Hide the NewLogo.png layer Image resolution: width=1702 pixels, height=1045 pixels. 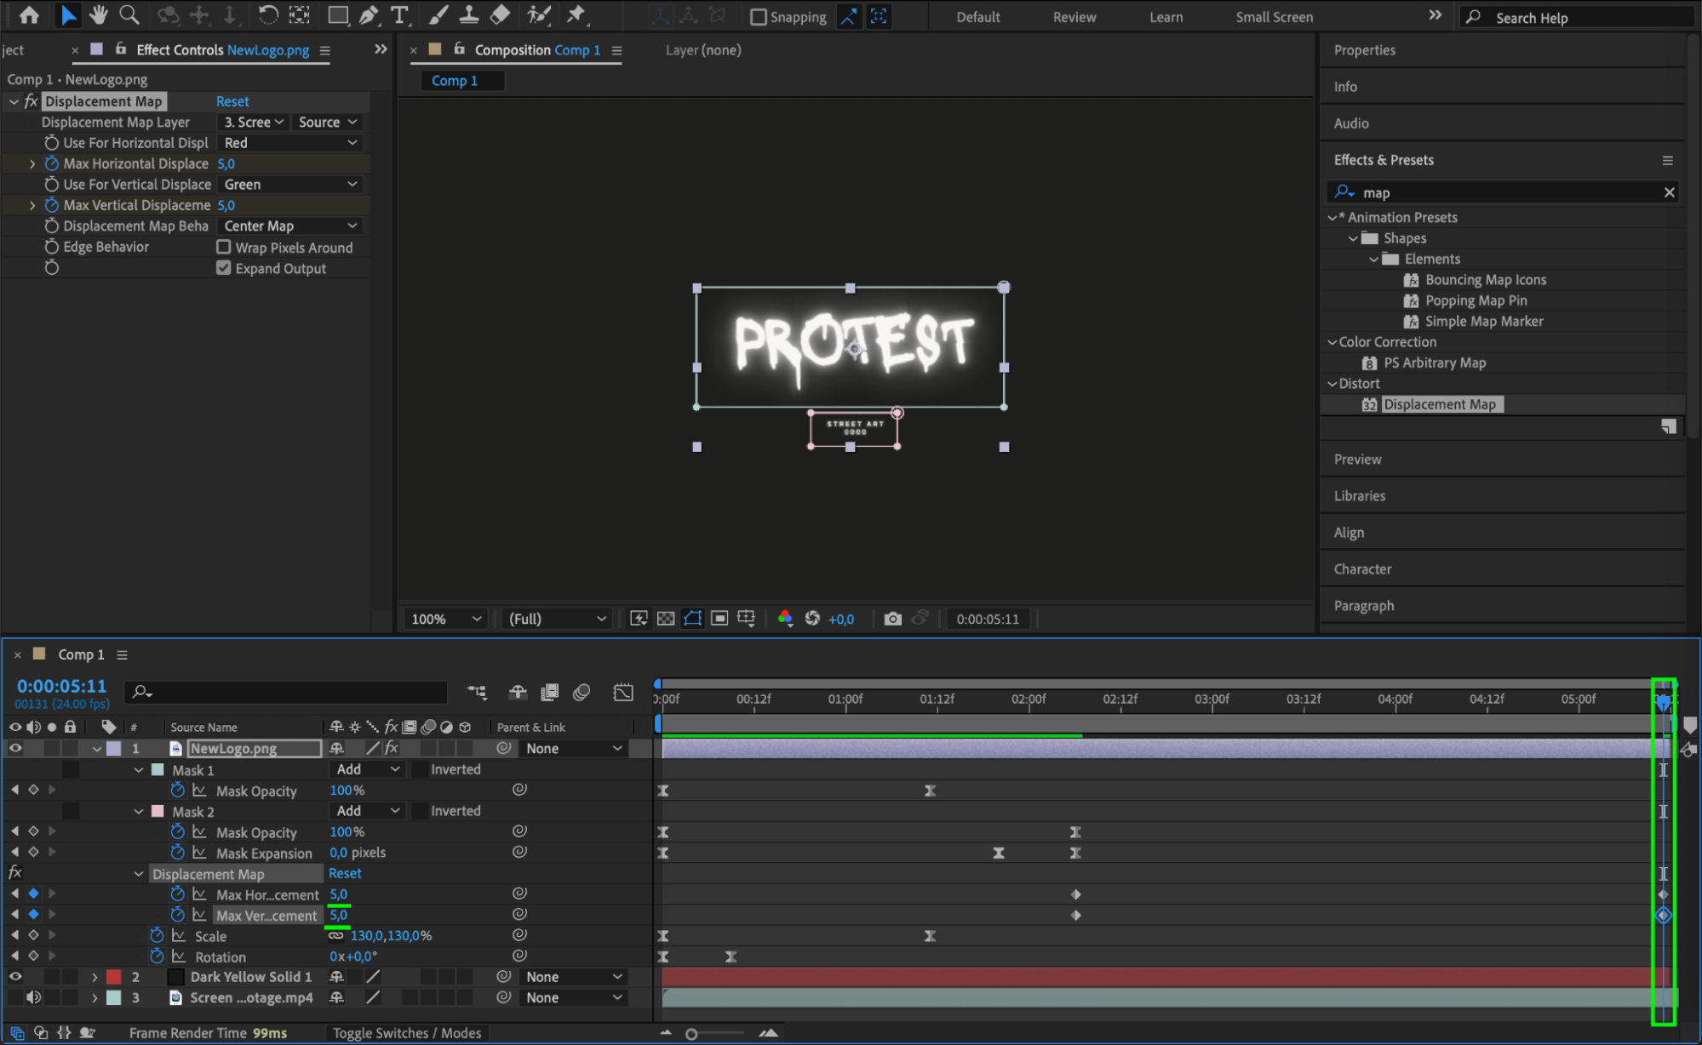point(15,748)
